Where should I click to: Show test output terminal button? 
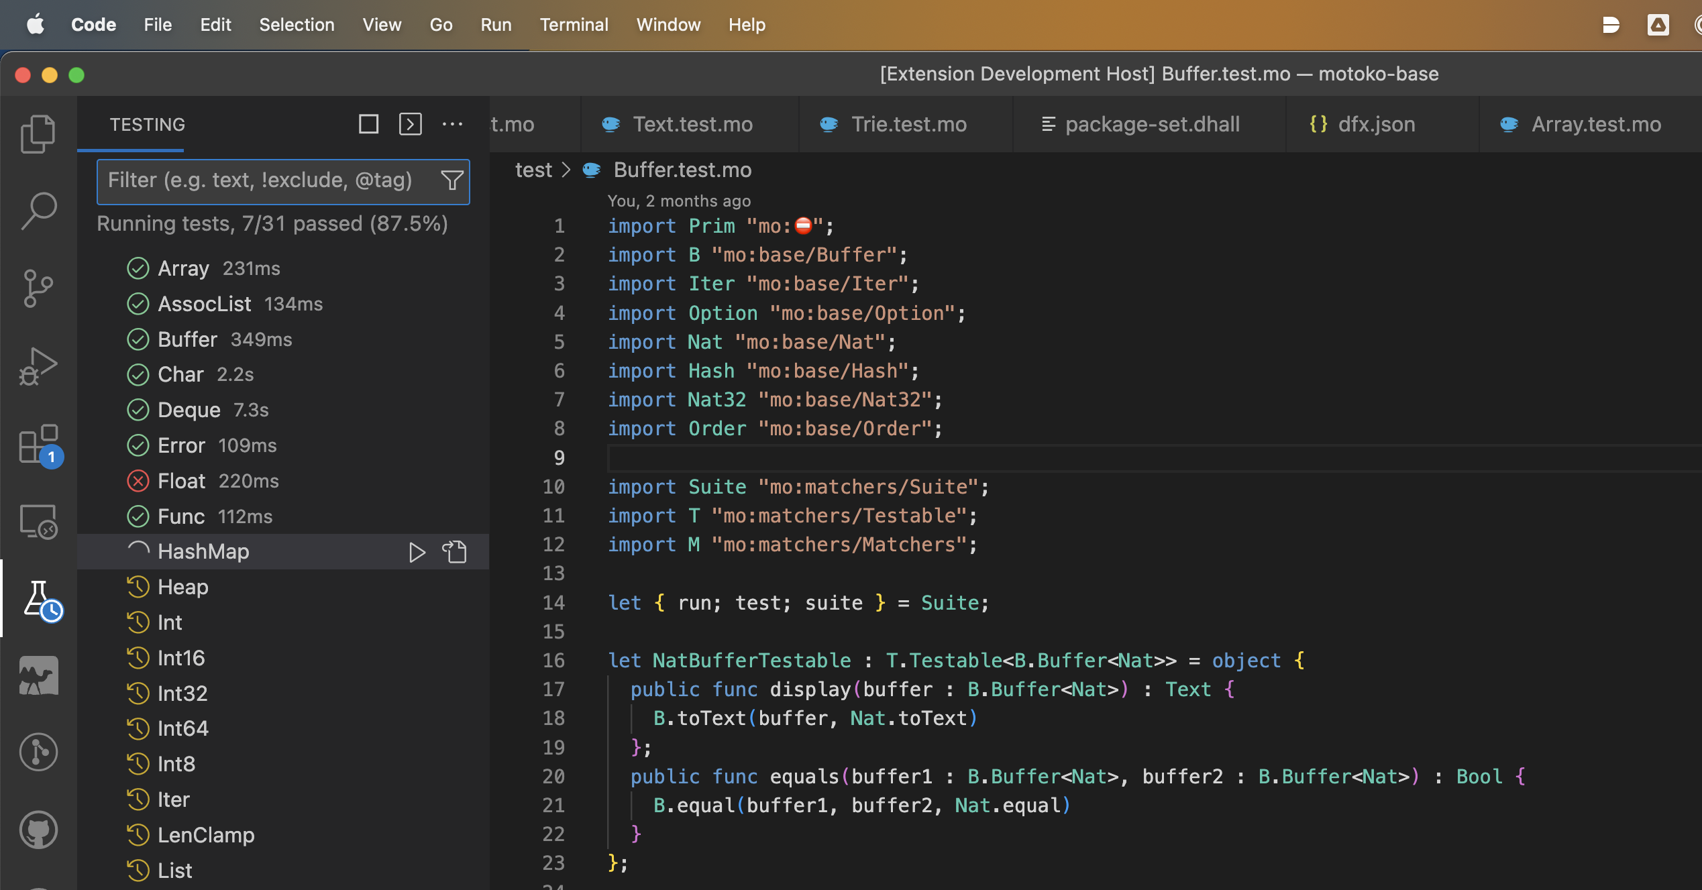point(410,124)
